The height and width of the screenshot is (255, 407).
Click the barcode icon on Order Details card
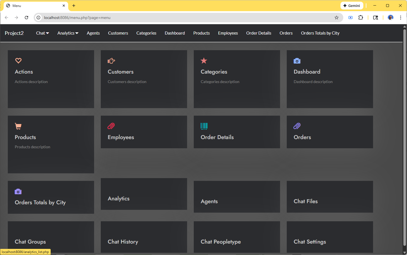point(204,126)
